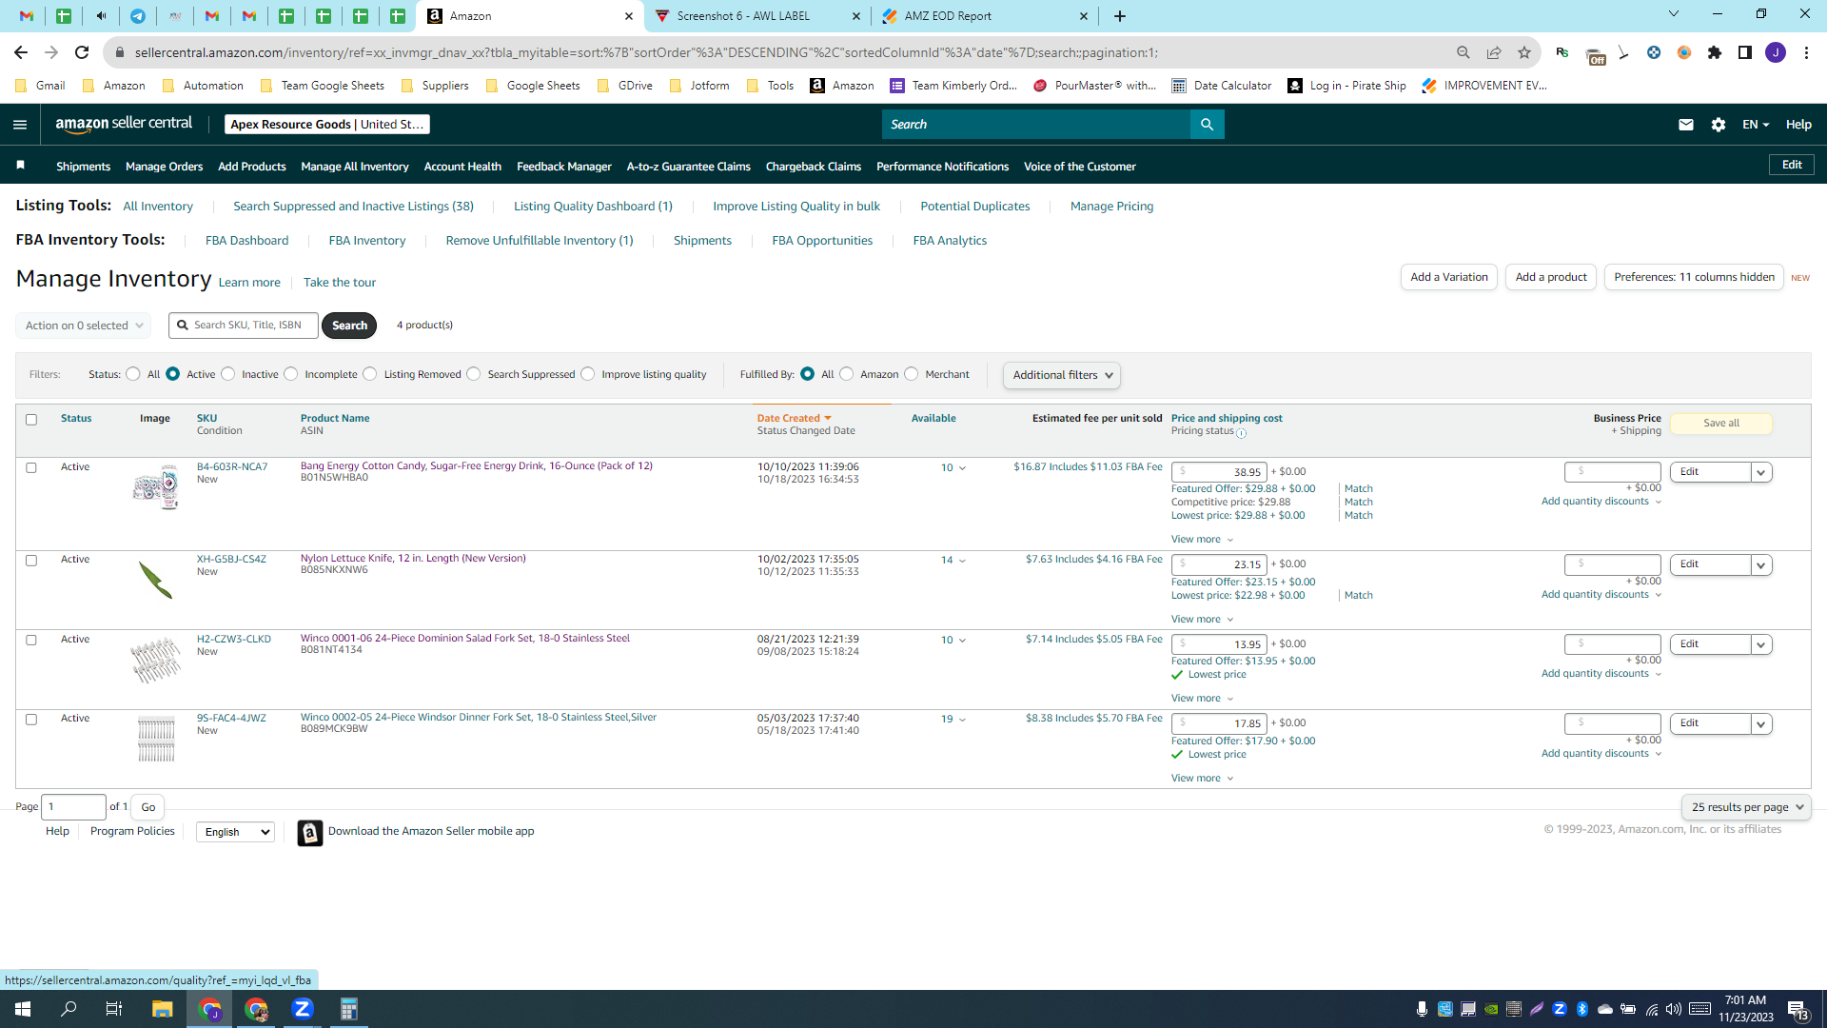Open Account Health in navigation bar
The width and height of the screenshot is (1827, 1028).
point(462,167)
